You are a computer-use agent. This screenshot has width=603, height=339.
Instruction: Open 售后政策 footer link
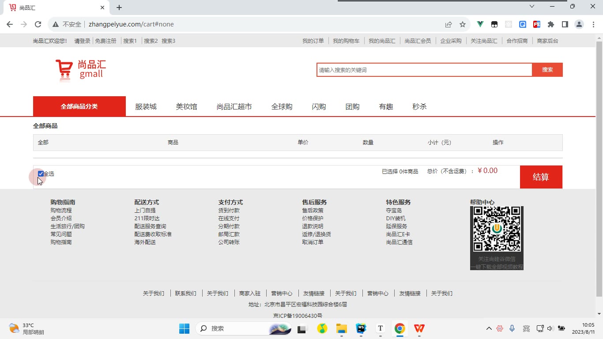point(313,211)
